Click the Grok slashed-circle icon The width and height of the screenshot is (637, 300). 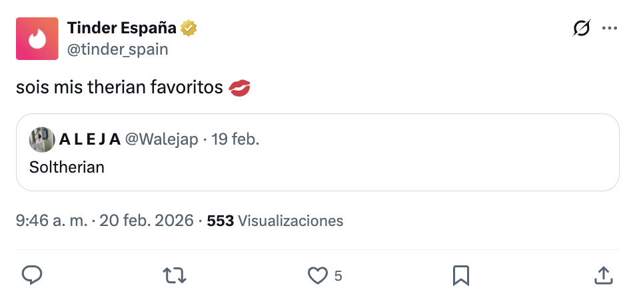pyautogui.click(x=581, y=29)
